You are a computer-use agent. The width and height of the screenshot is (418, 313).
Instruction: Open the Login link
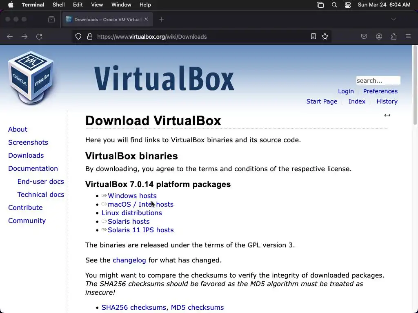[x=346, y=91]
